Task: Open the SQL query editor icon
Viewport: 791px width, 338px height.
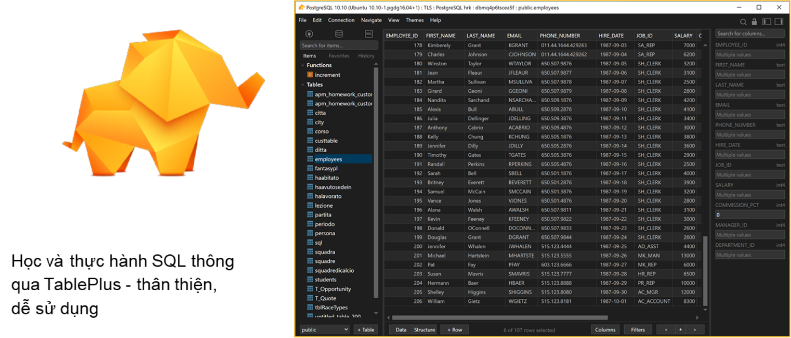Action: pyautogui.click(x=369, y=34)
